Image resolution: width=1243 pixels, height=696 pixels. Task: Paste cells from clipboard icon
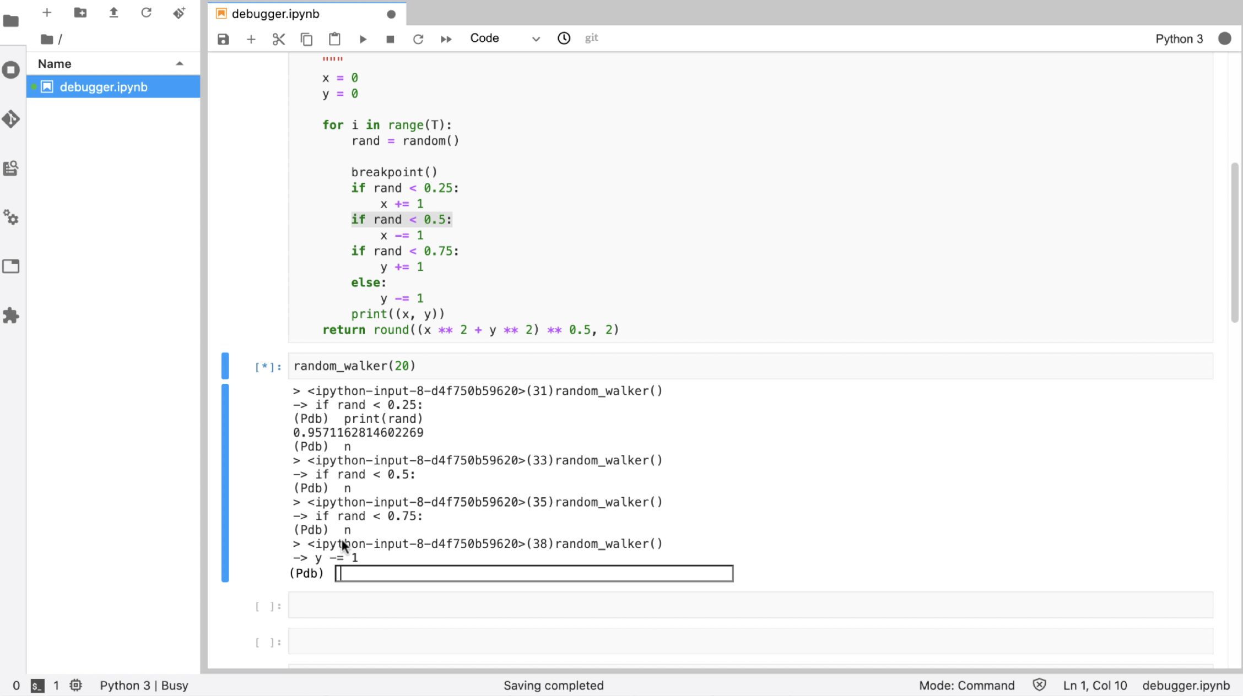(x=334, y=39)
